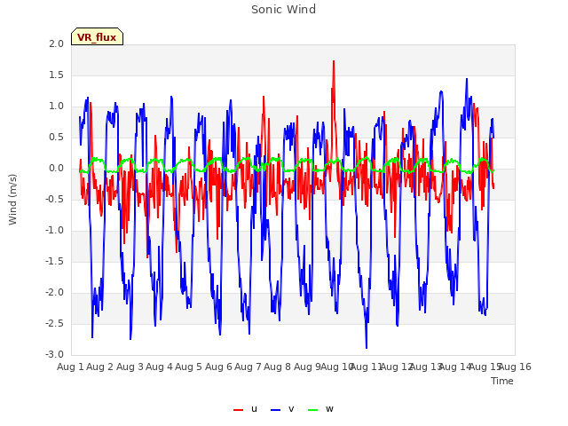The width and height of the screenshot is (568, 426).
Task: Toggle the blue v series legend entry
Action: pyautogui.click(x=282, y=409)
